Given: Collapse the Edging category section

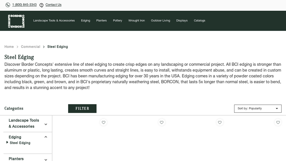Looking at the screenshot, I should click(46, 137).
